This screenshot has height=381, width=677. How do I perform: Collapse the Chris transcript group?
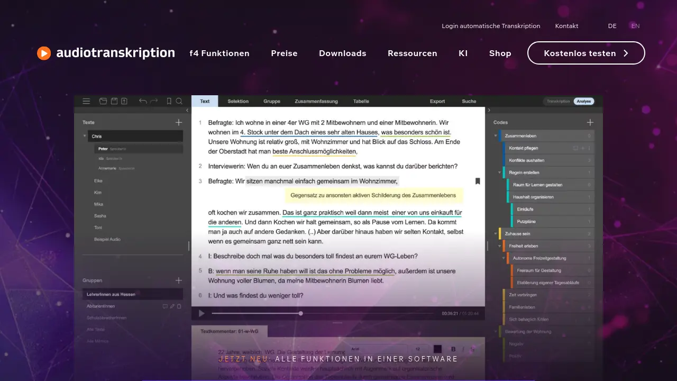pyautogui.click(x=85, y=136)
